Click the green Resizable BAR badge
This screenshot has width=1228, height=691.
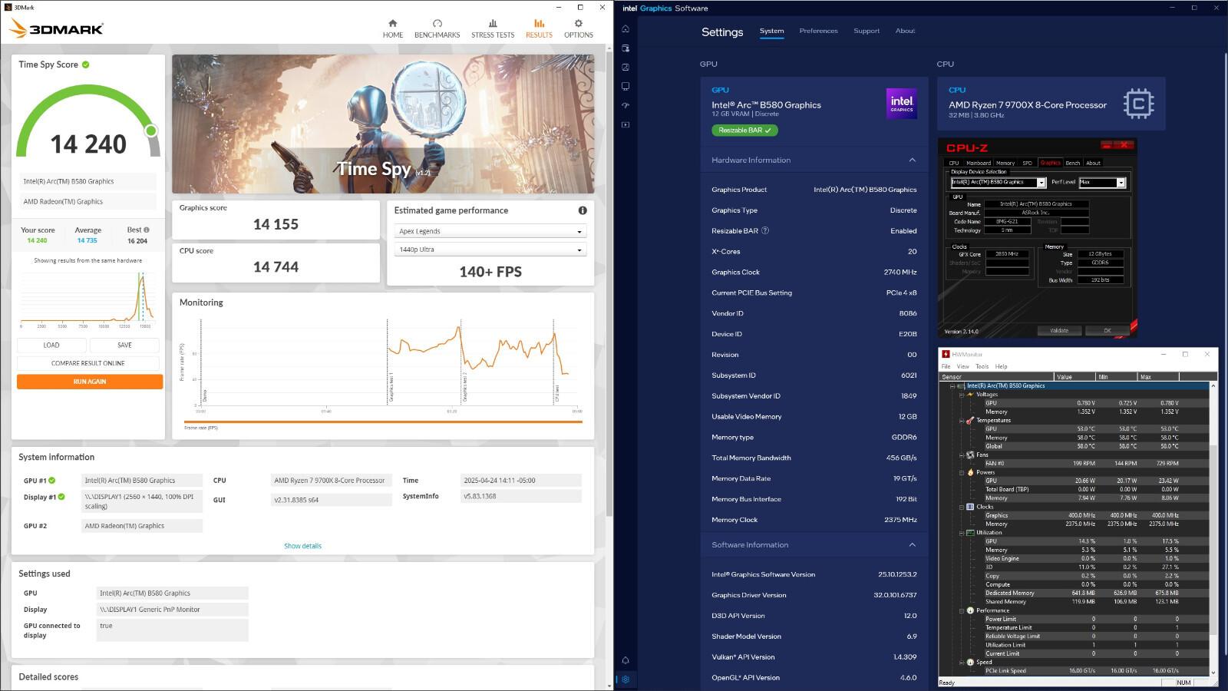(x=744, y=131)
